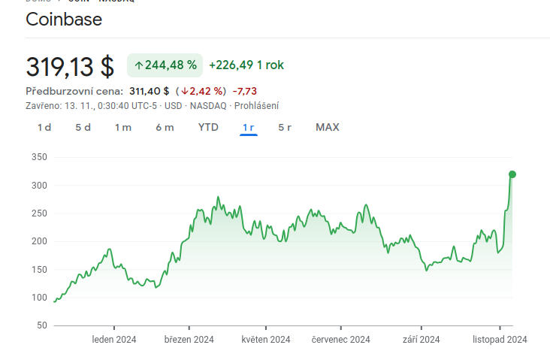The height and width of the screenshot is (351, 550).
Task: Click the +226,49 1 rok gain text
Action: pyautogui.click(x=246, y=65)
